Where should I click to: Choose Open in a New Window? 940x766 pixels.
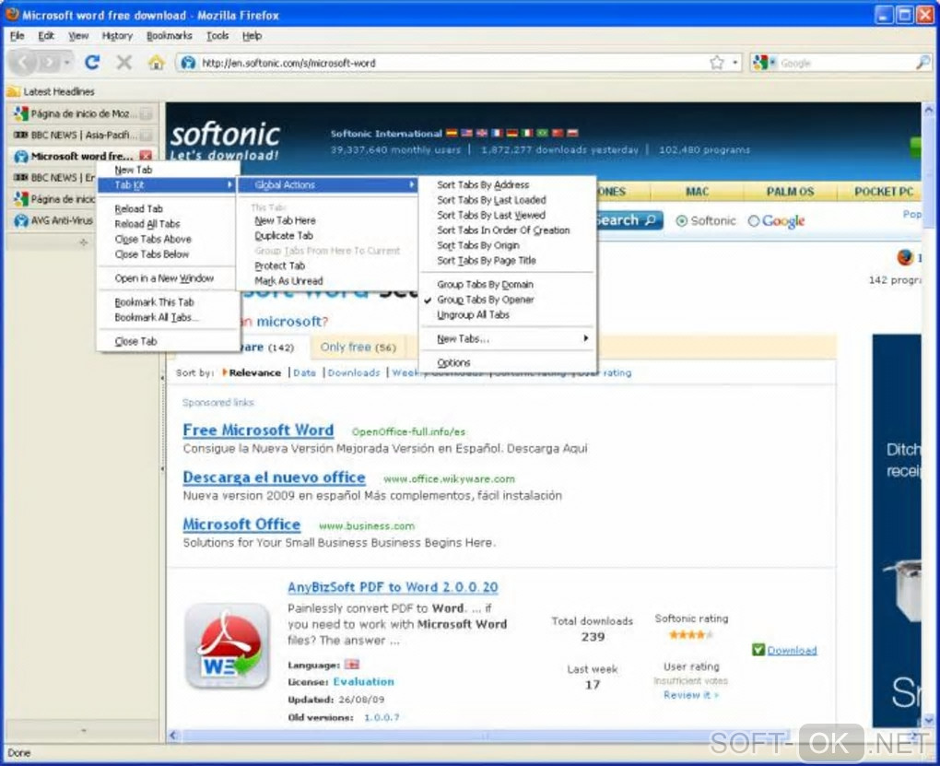coord(168,278)
